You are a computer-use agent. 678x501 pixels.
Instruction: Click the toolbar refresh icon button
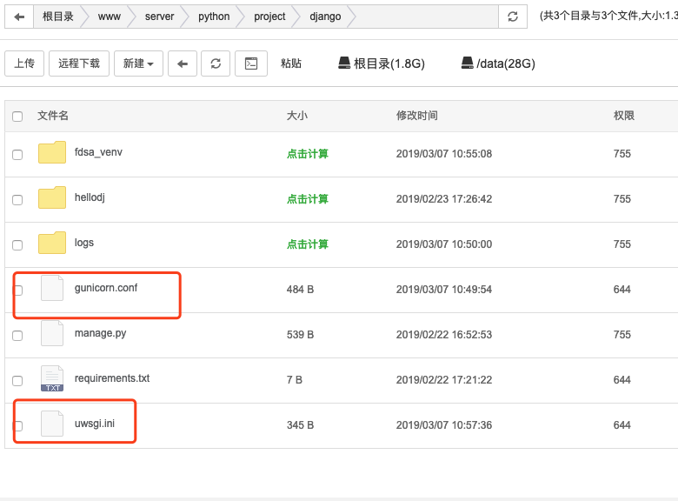(216, 63)
